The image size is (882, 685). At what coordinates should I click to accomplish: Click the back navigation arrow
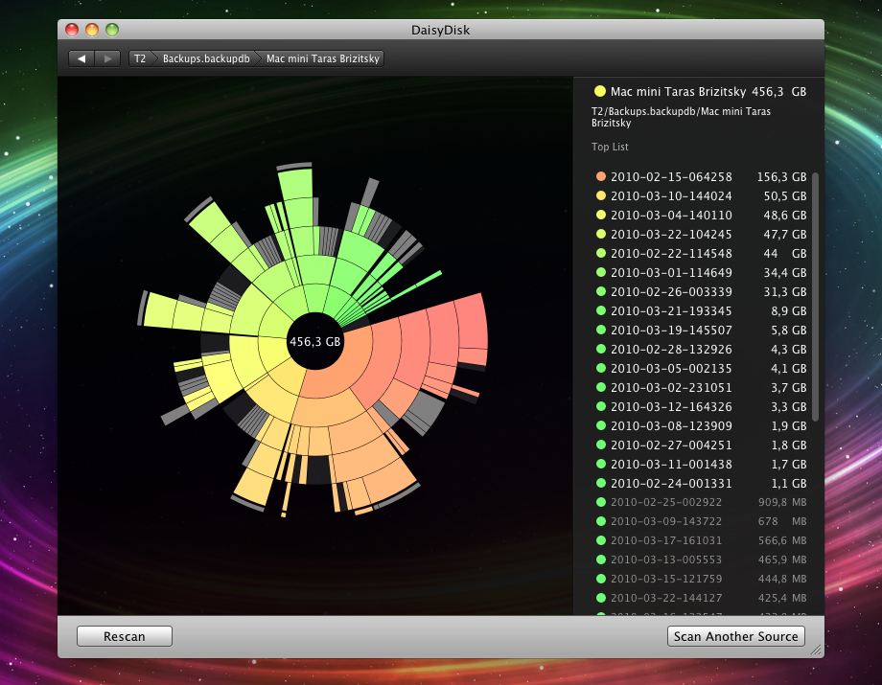click(81, 57)
